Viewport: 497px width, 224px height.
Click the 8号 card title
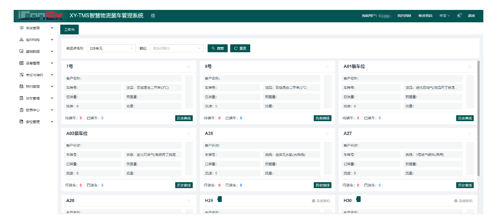pyautogui.click(x=208, y=66)
